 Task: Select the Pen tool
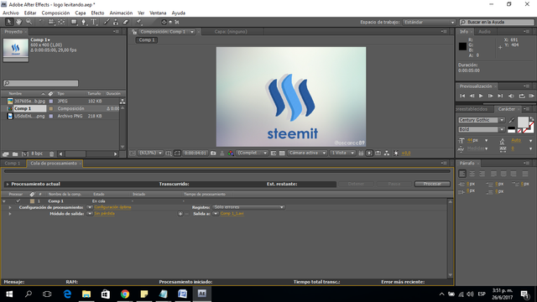click(84, 22)
